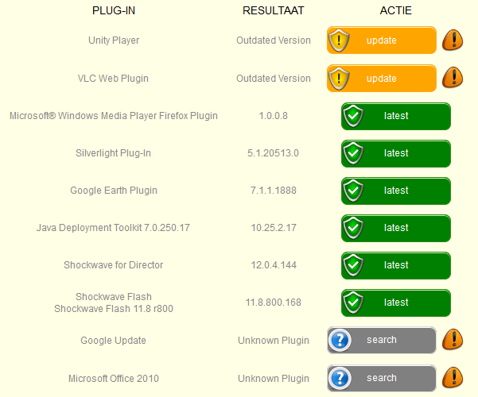Click the Outdated Version result for Unity Player

click(x=274, y=40)
